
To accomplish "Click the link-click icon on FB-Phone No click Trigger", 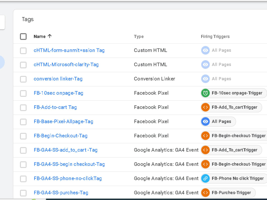I will coord(205,178).
